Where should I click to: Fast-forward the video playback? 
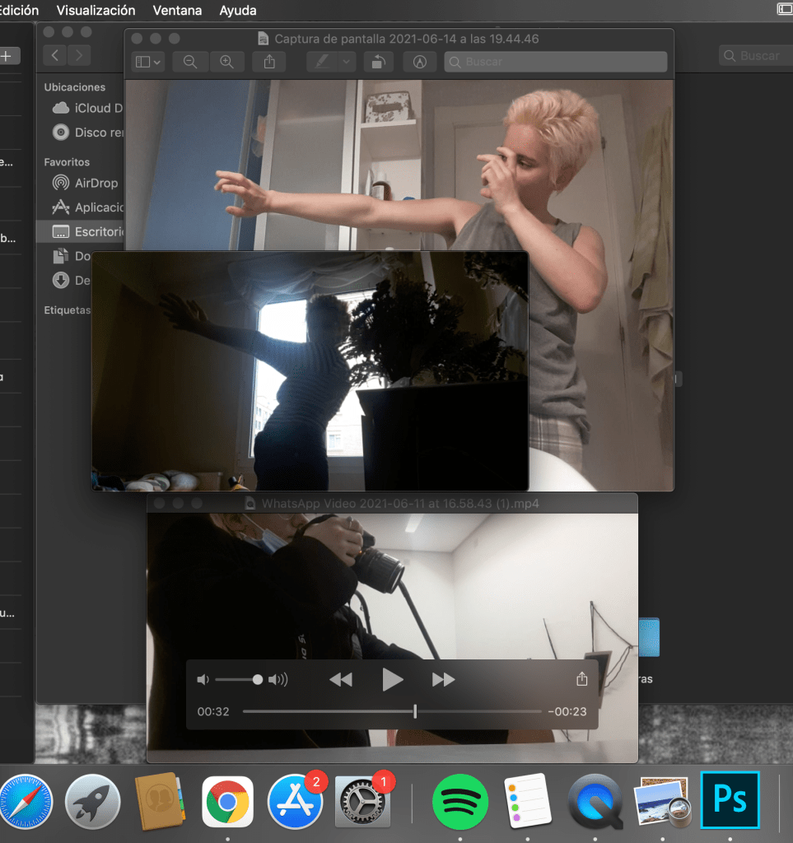(x=444, y=679)
